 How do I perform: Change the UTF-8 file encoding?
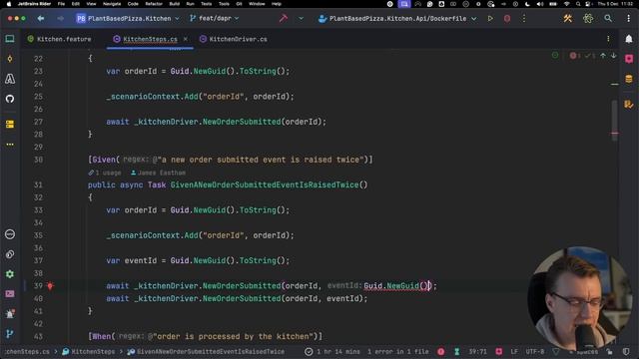[535, 351]
